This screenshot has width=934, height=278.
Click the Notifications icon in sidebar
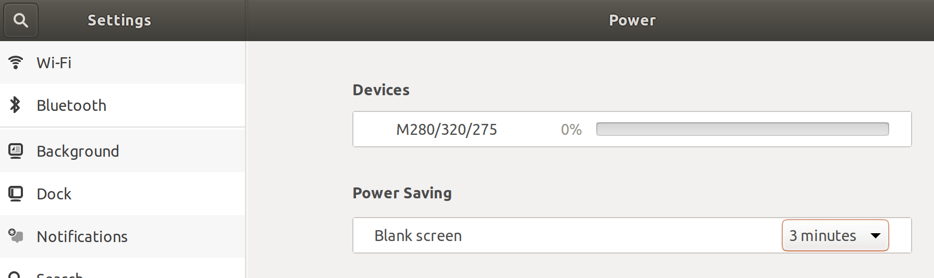(x=16, y=236)
